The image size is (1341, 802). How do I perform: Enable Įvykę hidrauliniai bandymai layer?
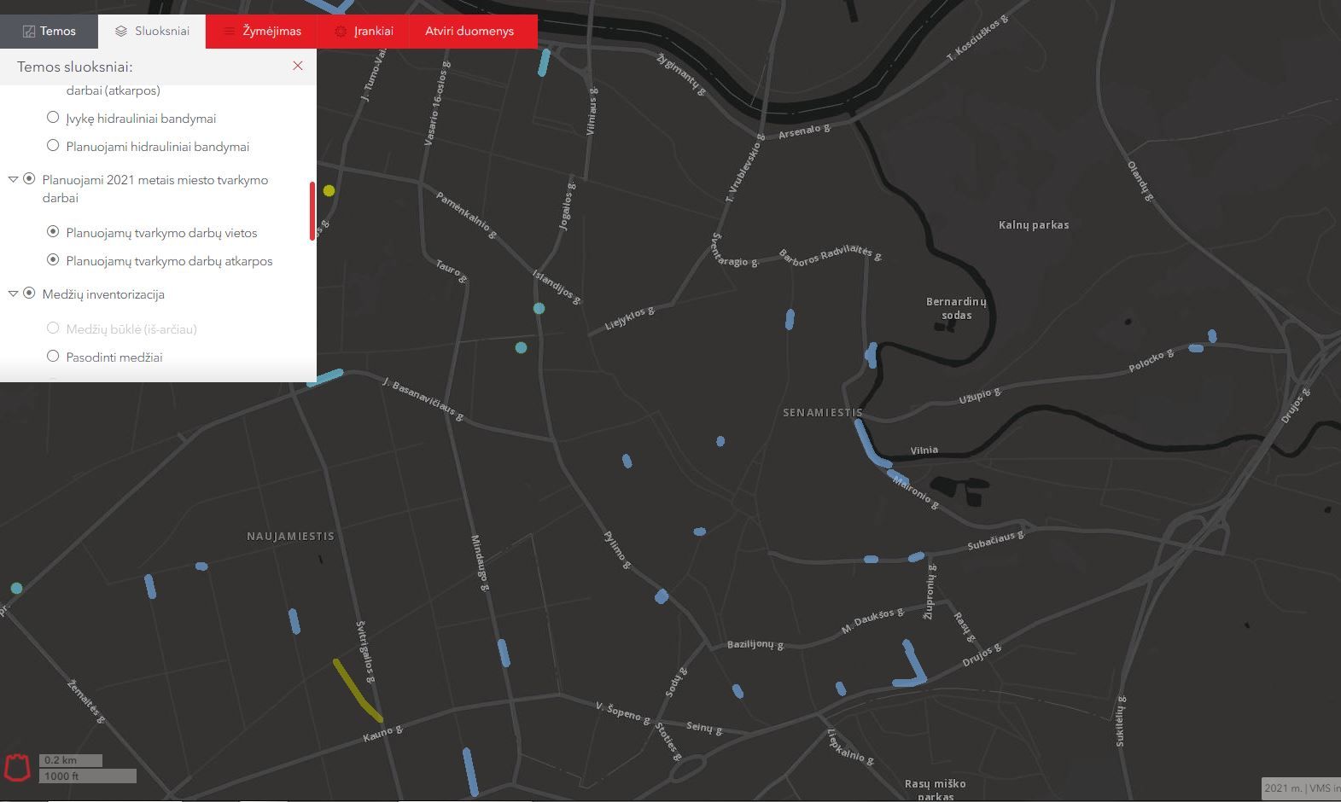click(x=53, y=118)
